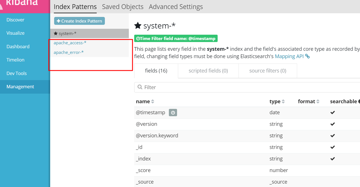Image resolution: width=360 pixels, height=187 pixels.
Task: Open the Visualize section
Action: point(16,33)
